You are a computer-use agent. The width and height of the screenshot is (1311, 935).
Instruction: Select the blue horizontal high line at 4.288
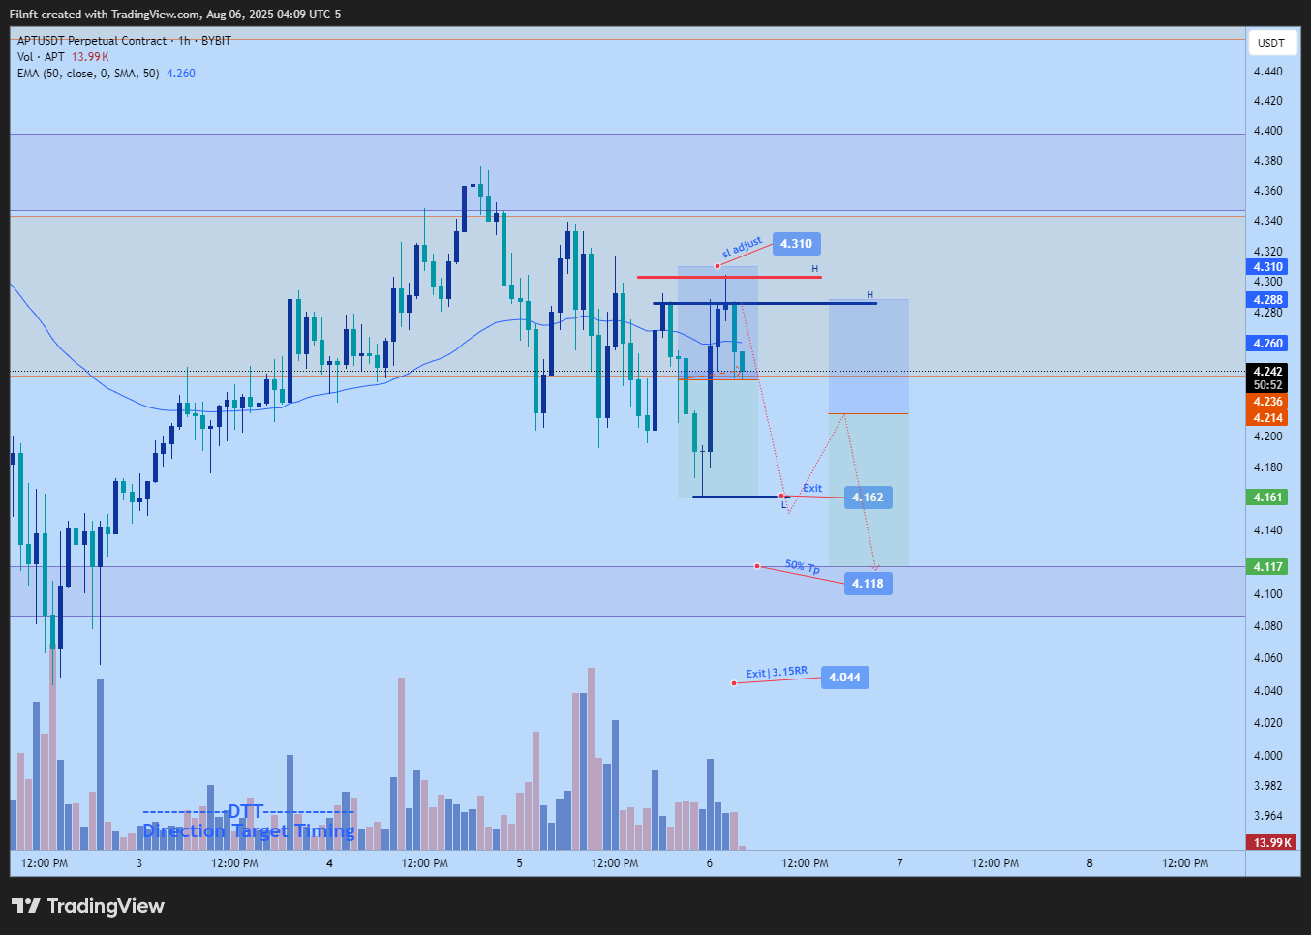tap(765, 304)
